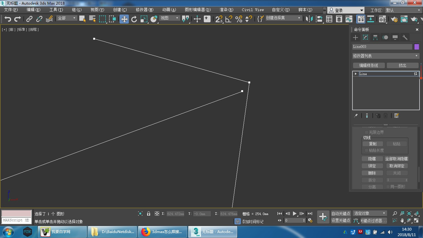The width and height of the screenshot is (423, 238).
Task: Click the 绑定 button
Action: [372, 166]
